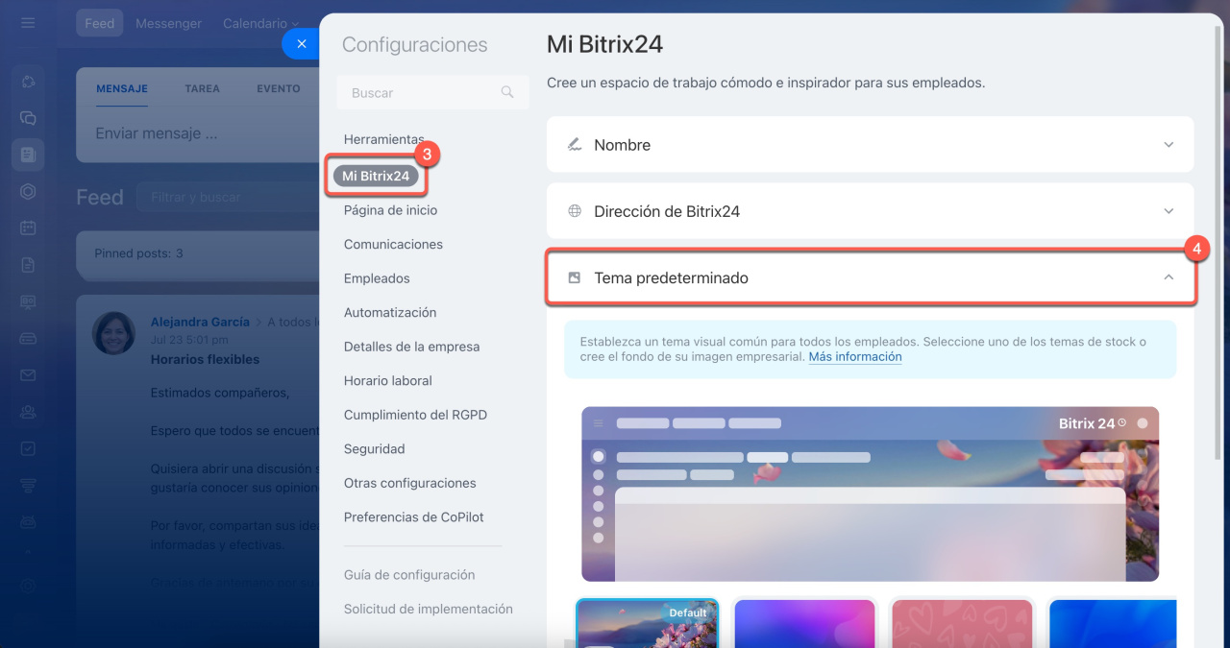Switch to Messenger in top bar

pyautogui.click(x=168, y=23)
